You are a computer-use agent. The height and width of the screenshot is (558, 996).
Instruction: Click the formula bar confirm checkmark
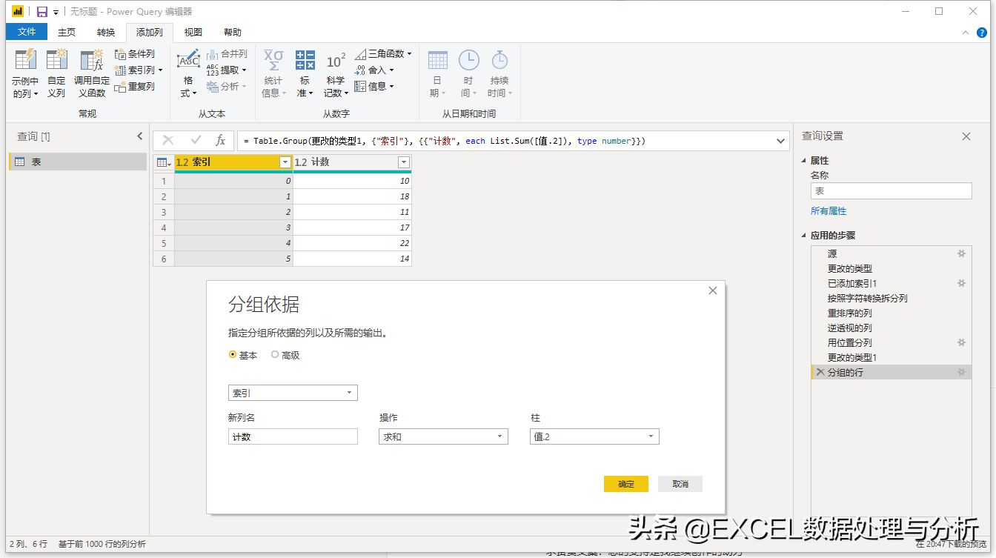196,140
